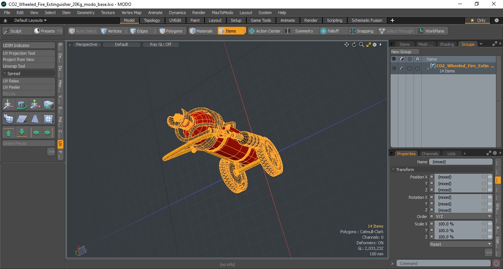Click the Command input field

(x=444, y=263)
